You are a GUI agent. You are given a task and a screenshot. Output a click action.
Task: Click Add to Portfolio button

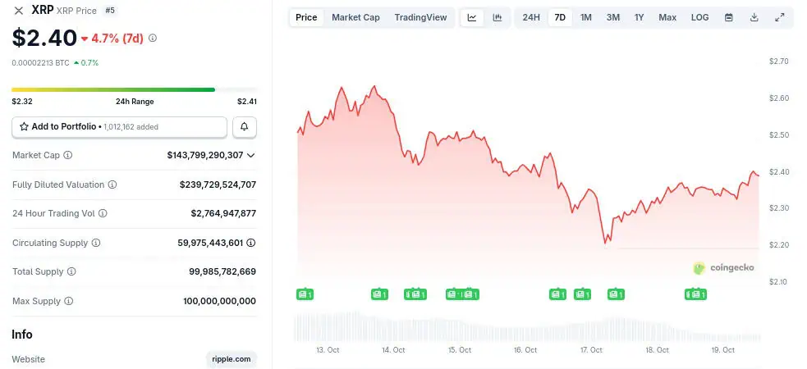click(119, 127)
